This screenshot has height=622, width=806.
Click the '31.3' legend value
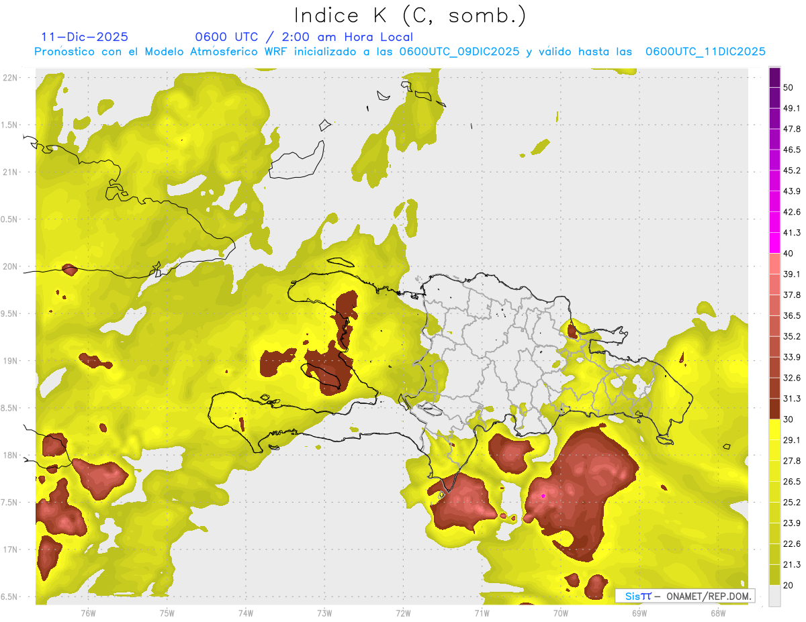[x=791, y=399]
